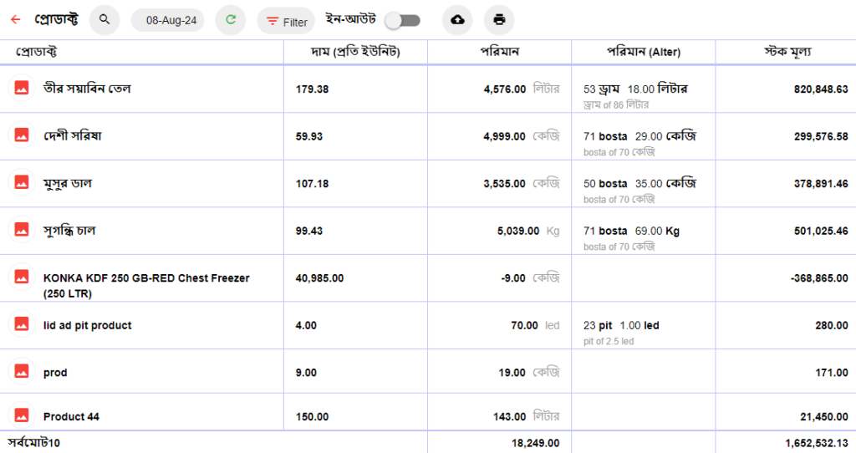This screenshot has width=856, height=453.
Task: Click unit price 150.00
Action: tap(312, 417)
